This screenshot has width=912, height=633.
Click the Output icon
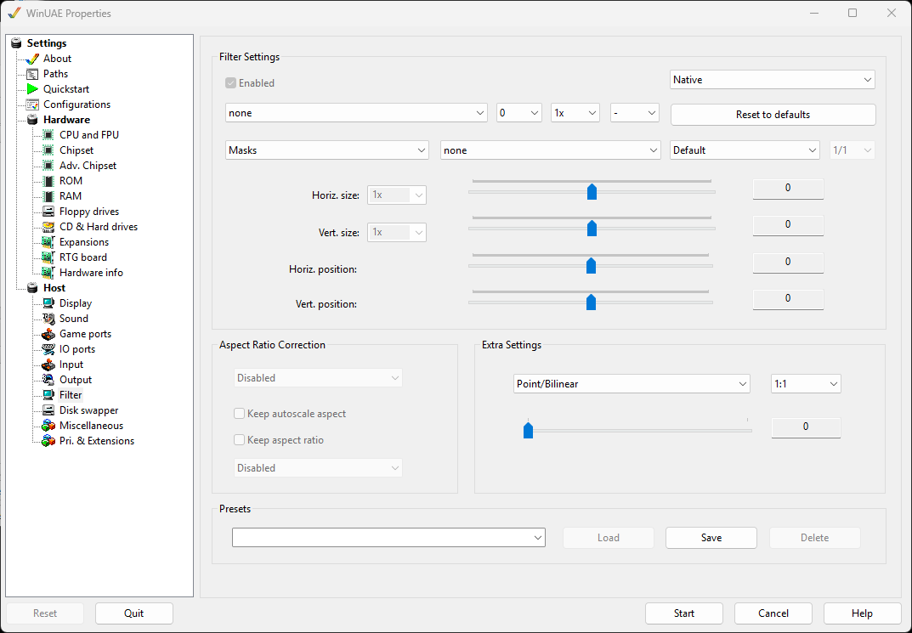[48, 380]
